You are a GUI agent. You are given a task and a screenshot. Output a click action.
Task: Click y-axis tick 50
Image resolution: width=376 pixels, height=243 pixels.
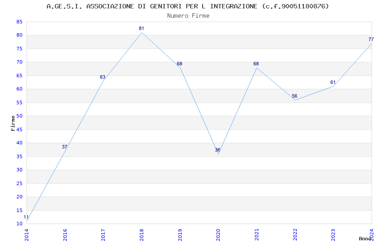tap(19, 116)
